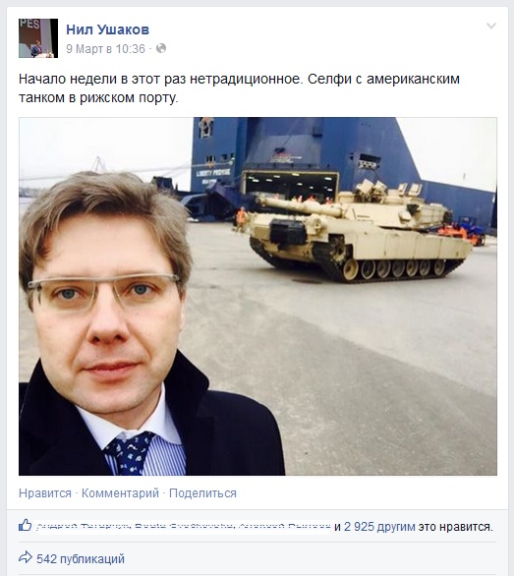Click the globe public privacy icon

point(161,48)
